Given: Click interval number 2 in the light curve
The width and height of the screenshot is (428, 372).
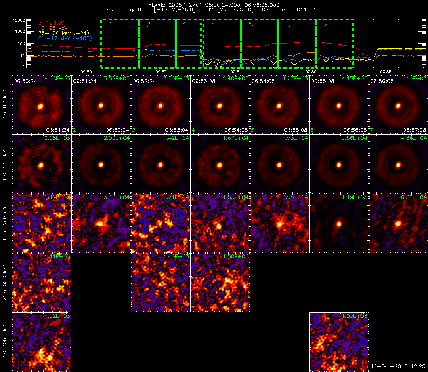Looking at the screenshot, I should [x=149, y=25].
